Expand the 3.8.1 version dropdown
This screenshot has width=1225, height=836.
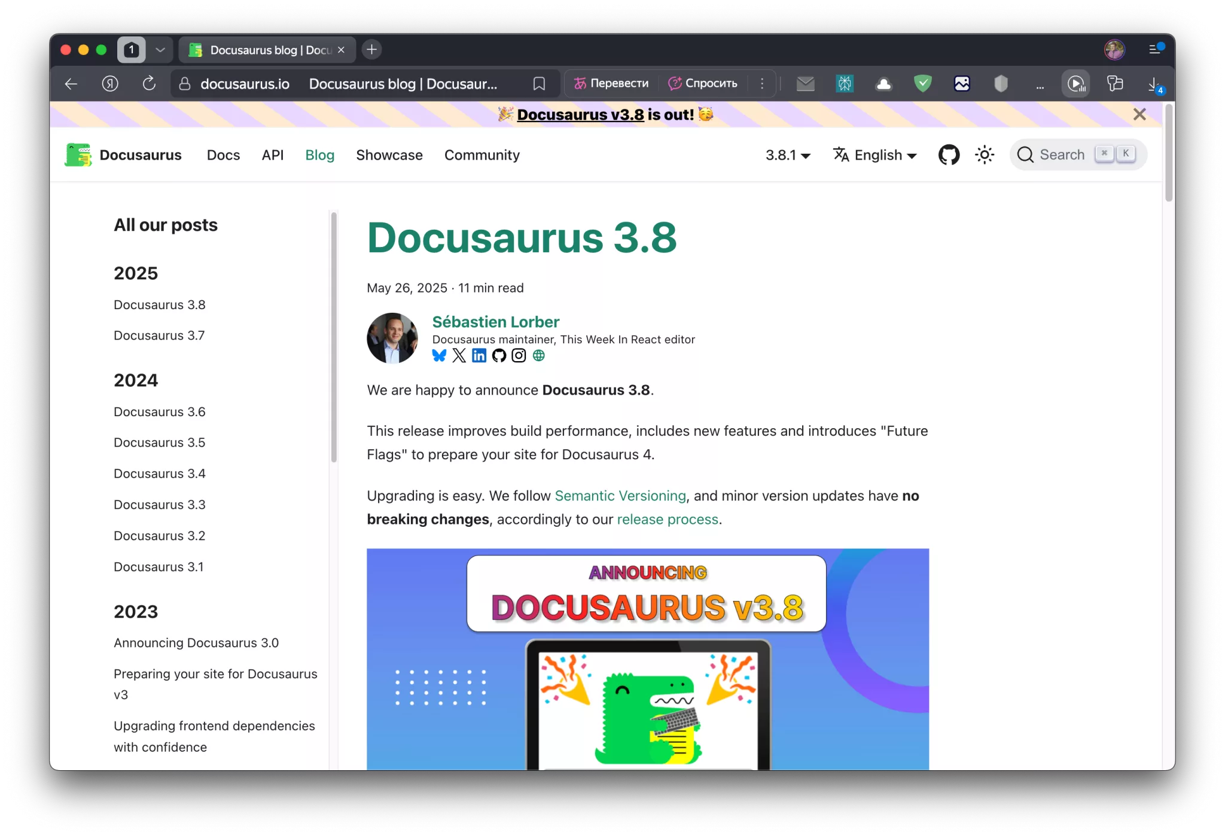788,155
